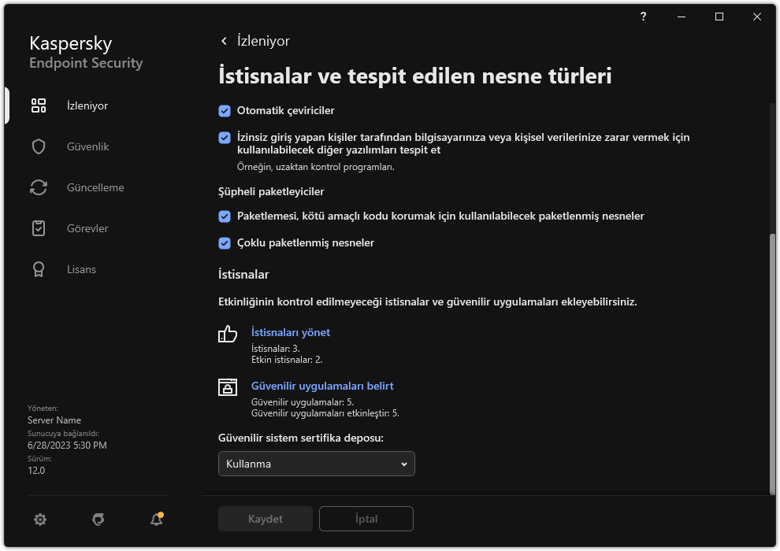The height and width of the screenshot is (551, 780).
Task: Go back to İzleniyor with the chevron
Action: [222, 40]
